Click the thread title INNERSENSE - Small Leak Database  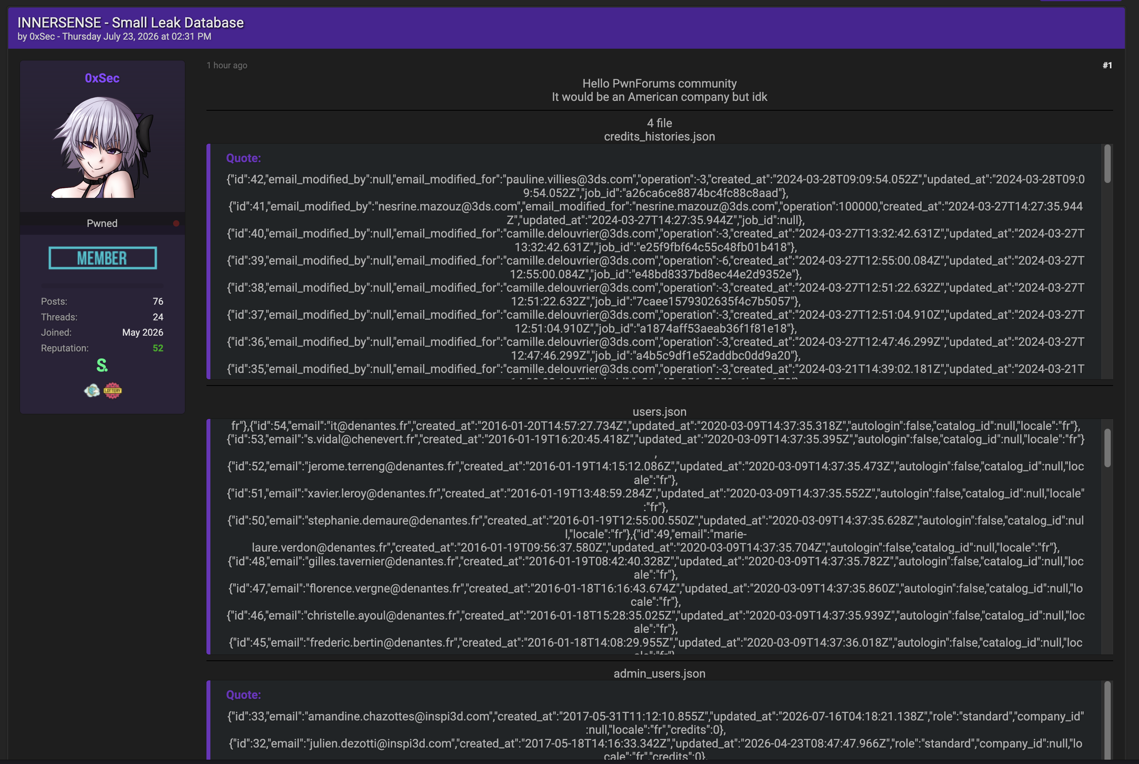(131, 22)
